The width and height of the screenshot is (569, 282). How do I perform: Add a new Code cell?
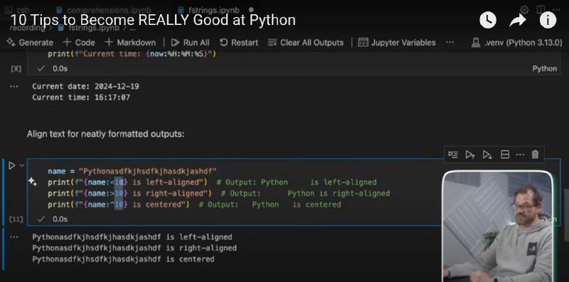[x=79, y=43]
